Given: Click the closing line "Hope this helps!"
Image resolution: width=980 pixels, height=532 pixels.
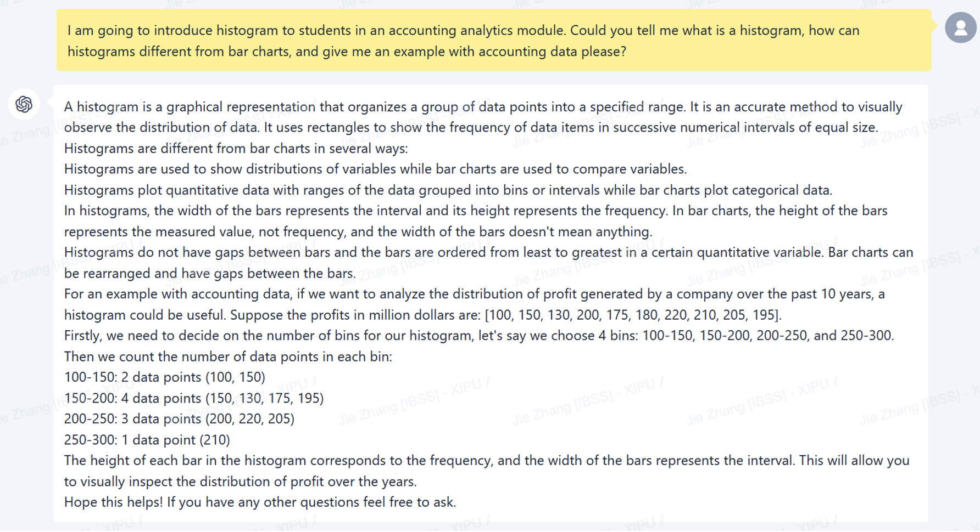Looking at the screenshot, I should 260,502.
